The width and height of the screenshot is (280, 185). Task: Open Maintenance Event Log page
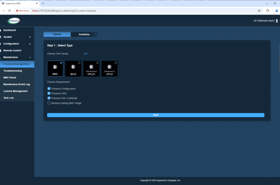click(17, 84)
